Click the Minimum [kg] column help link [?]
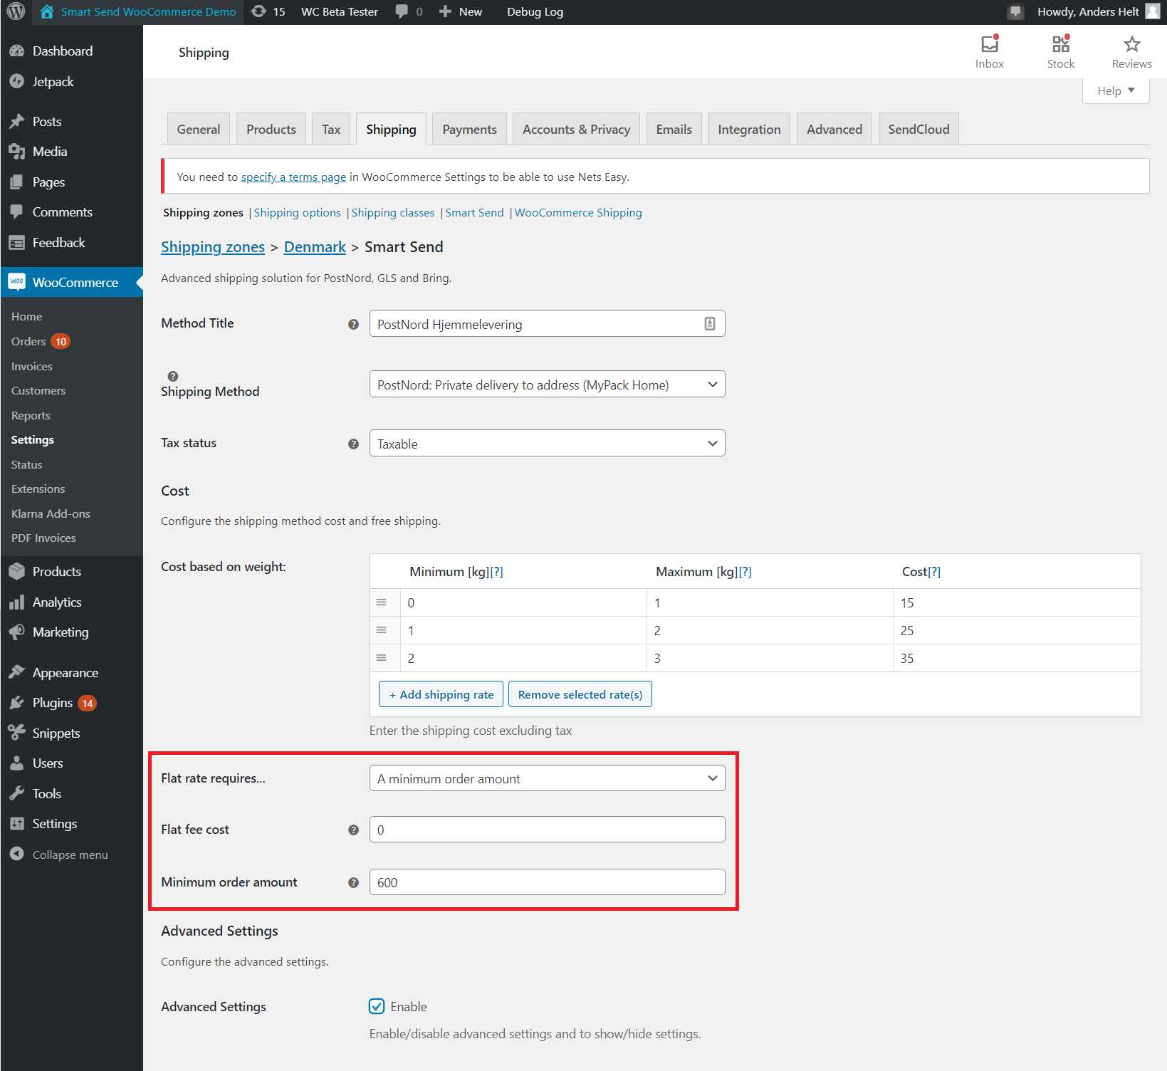Image resolution: width=1167 pixels, height=1071 pixels. tap(496, 572)
